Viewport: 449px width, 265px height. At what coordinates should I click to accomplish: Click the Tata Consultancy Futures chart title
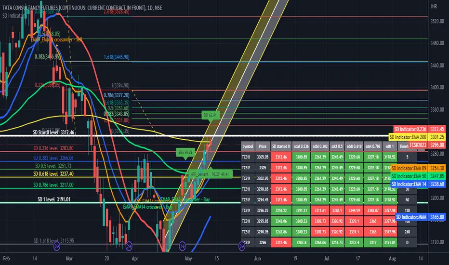(82, 8)
